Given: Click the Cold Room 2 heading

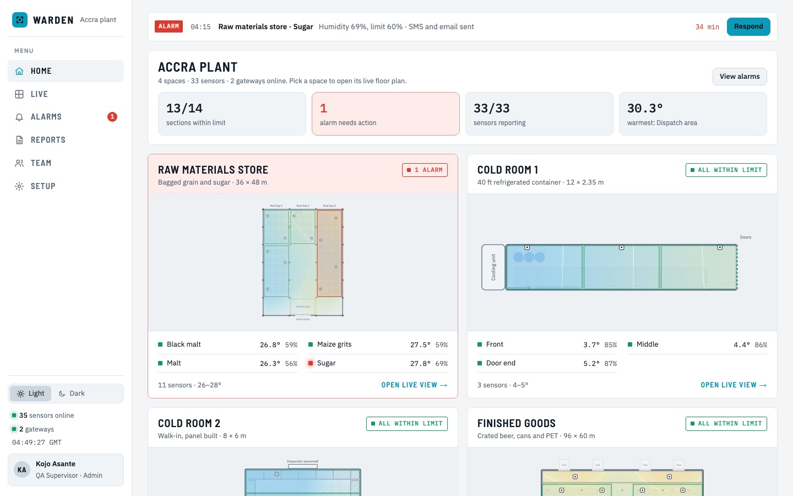Looking at the screenshot, I should pyautogui.click(x=189, y=423).
